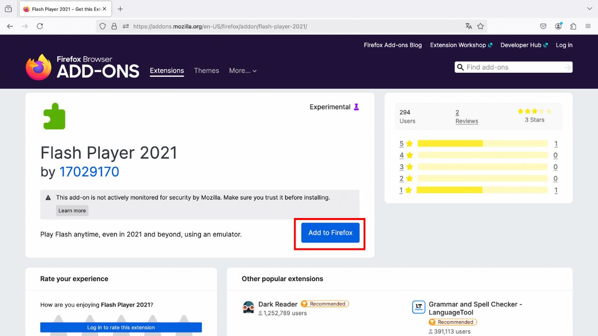Click the Learn more button
The height and width of the screenshot is (336, 598).
(72, 211)
